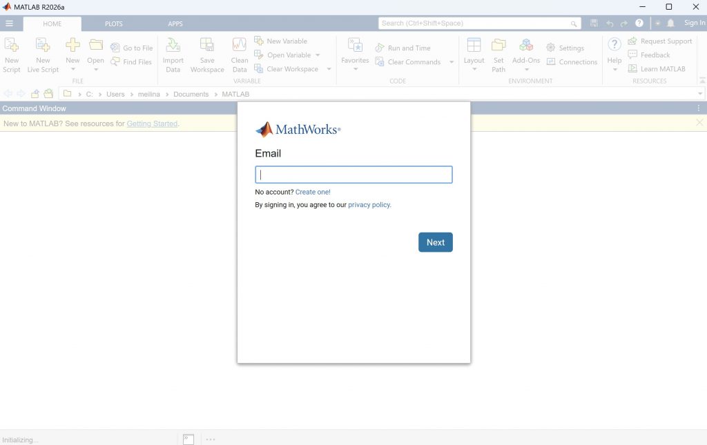Click the Open folder icon
The height and width of the screenshot is (445, 707).
95,45
